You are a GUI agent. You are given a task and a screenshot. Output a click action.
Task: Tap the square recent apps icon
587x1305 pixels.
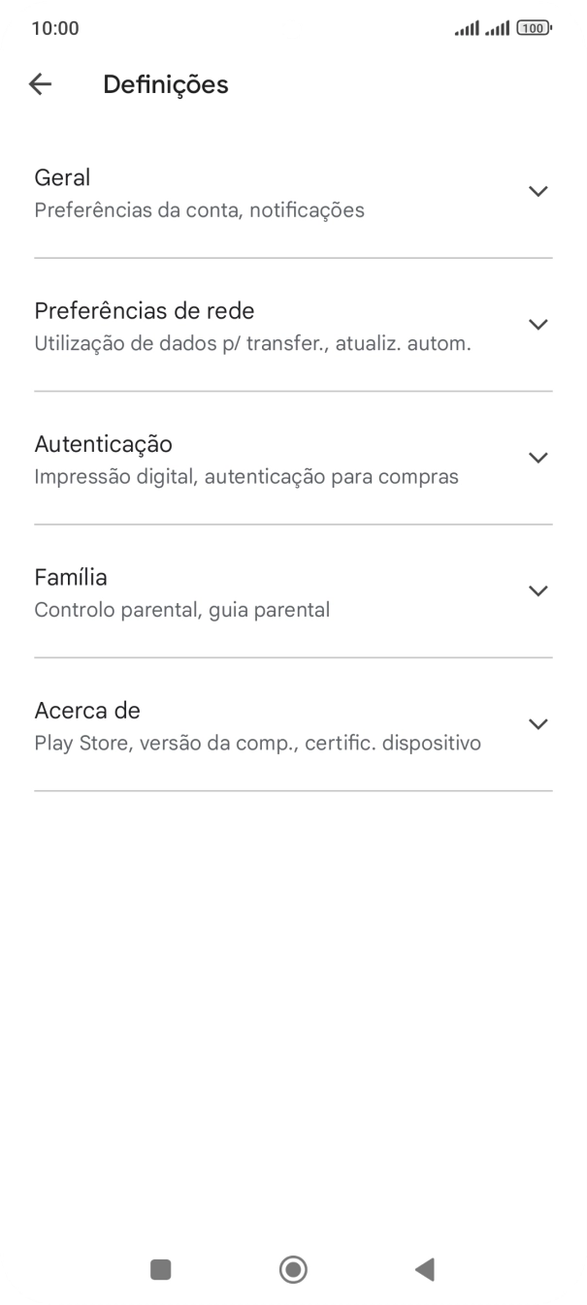click(160, 1269)
